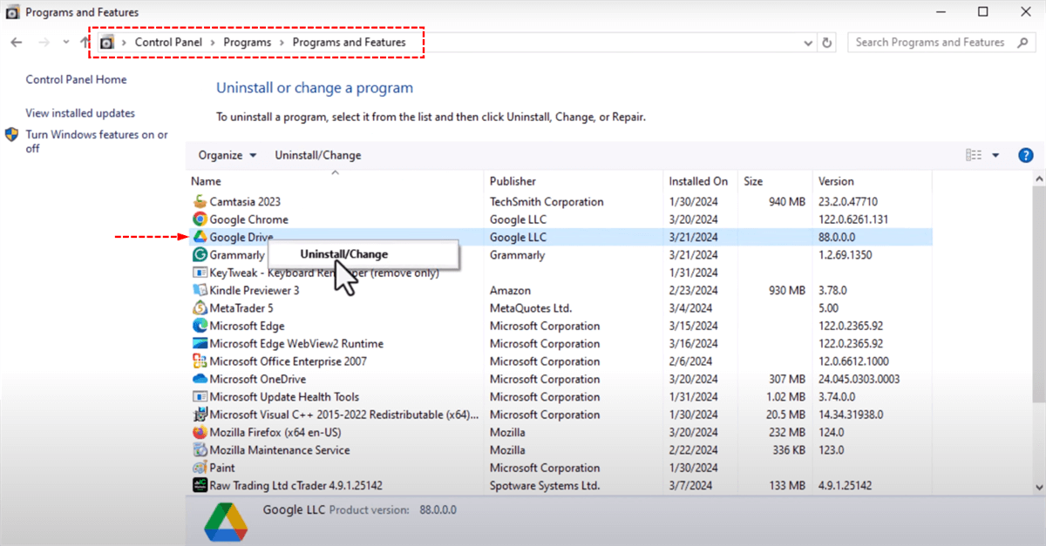
Task: Click the Raw Trading cTrader icon
Action: tap(200, 485)
